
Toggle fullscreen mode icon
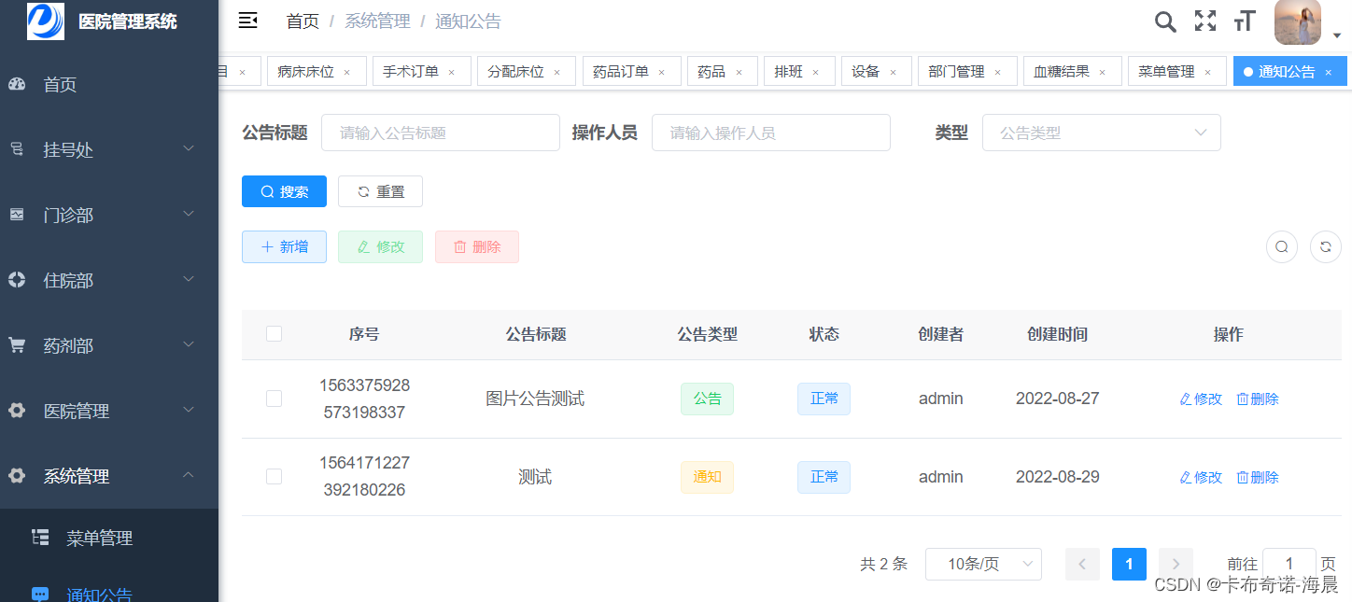(1205, 21)
